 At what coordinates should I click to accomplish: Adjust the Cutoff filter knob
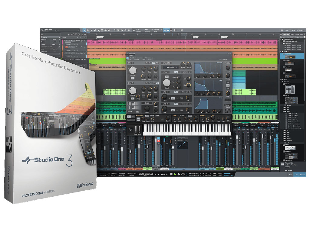pyautogui.click(x=167, y=83)
